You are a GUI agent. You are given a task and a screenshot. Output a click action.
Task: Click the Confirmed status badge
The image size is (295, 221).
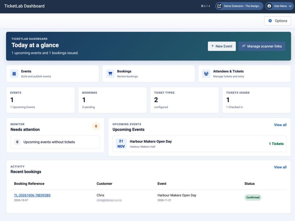click(x=253, y=197)
